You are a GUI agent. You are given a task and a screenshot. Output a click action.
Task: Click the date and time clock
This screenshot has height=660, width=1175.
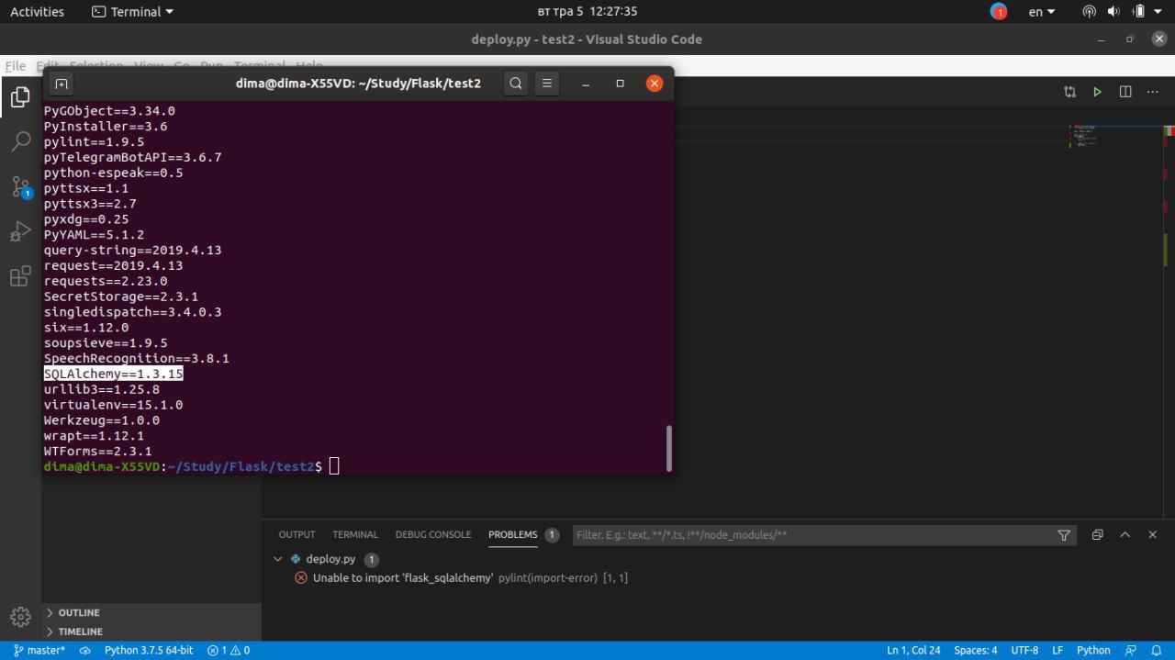(587, 12)
